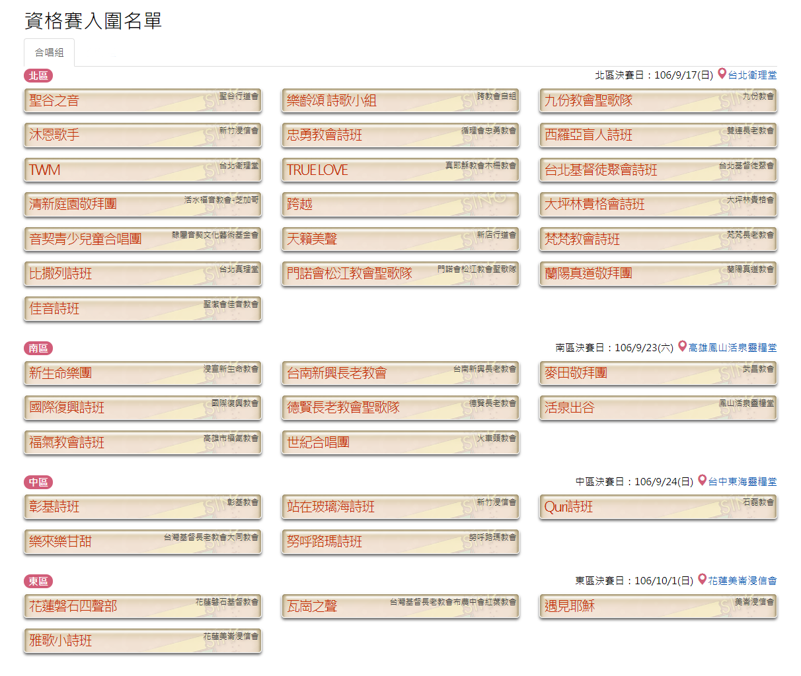Click the 中區決賽日 date text
This screenshot has width=801, height=676.
(x=634, y=482)
